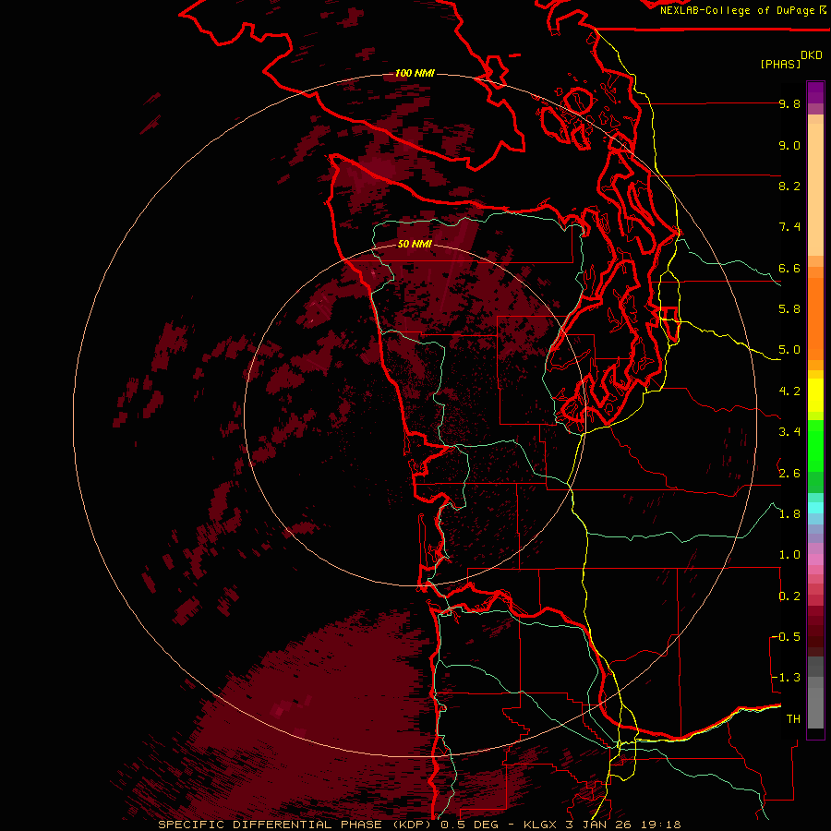Click the TH threshold label

(793, 719)
